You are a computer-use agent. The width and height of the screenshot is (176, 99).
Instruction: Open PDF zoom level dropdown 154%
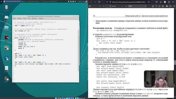137,6
